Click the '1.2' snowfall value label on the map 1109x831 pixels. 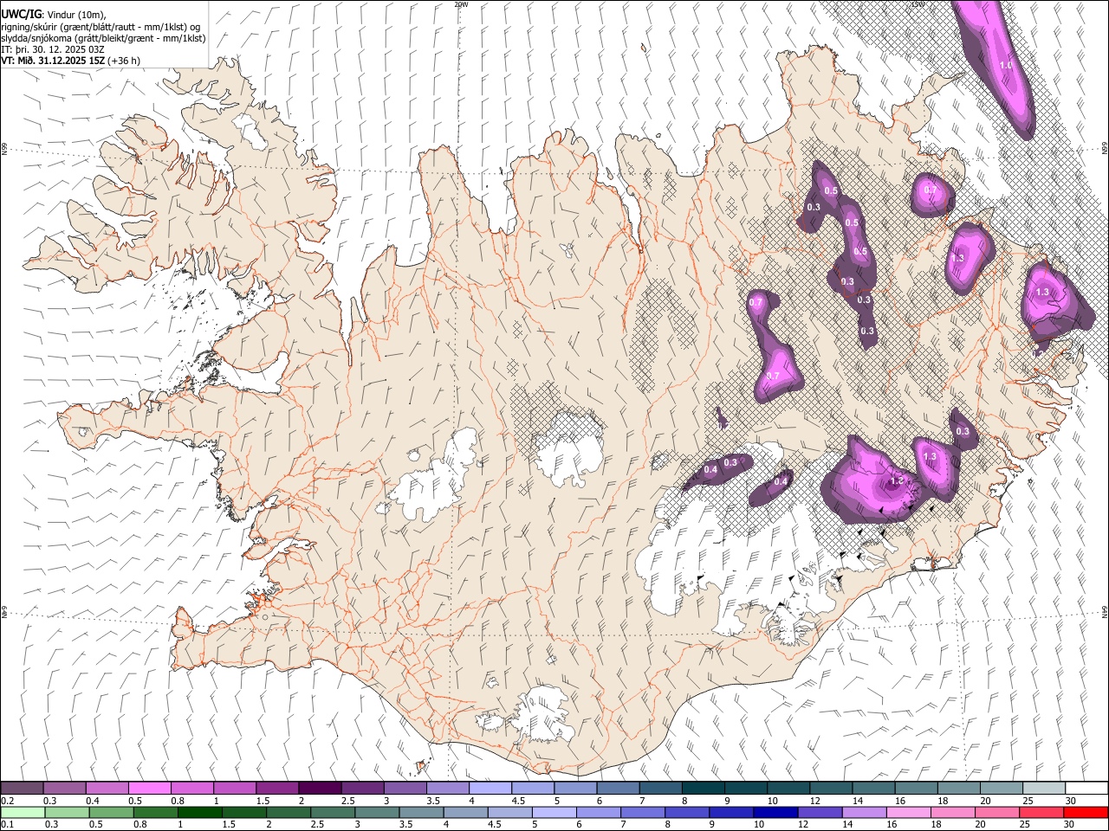[897, 481]
